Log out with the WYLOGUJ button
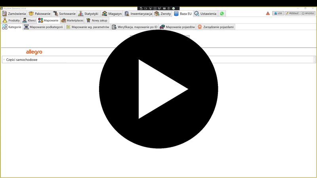Screen dimensions: 317x178 (308, 13)
